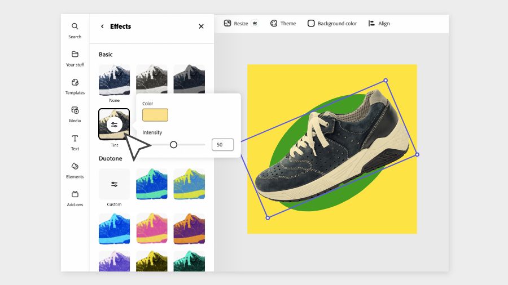The width and height of the screenshot is (508, 285).
Task: Select the None effect thumbnail
Action: [115, 80]
